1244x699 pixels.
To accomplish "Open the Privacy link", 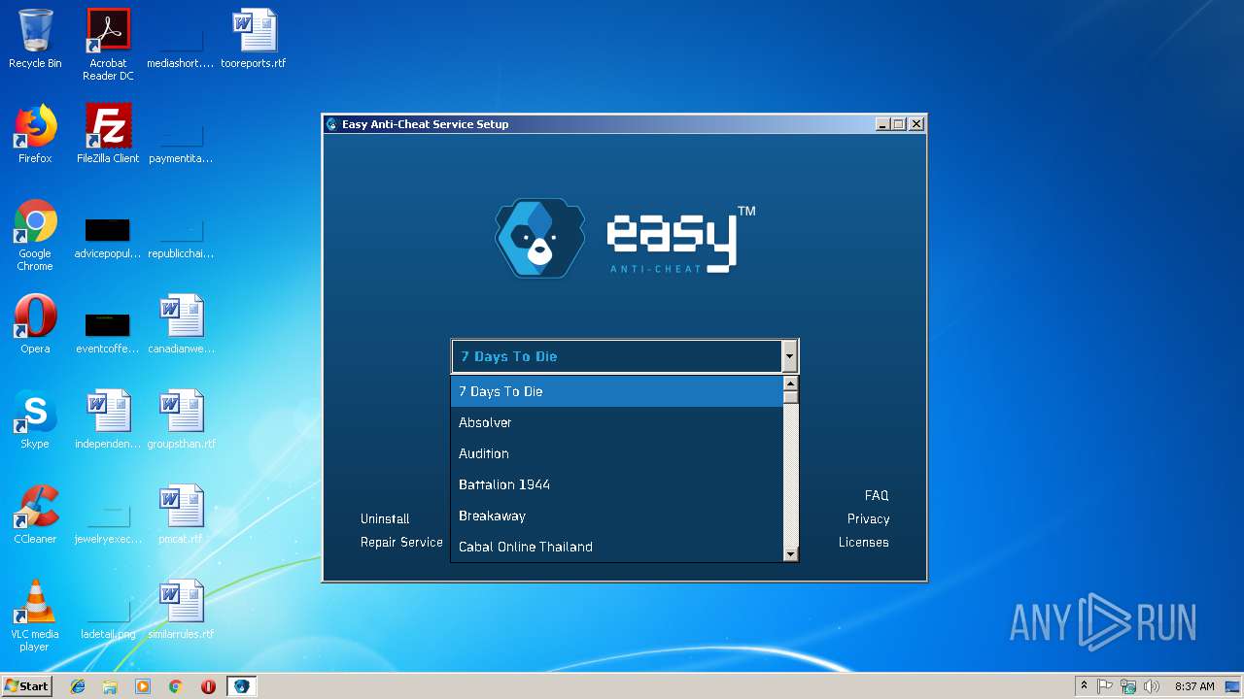I will click(868, 518).
